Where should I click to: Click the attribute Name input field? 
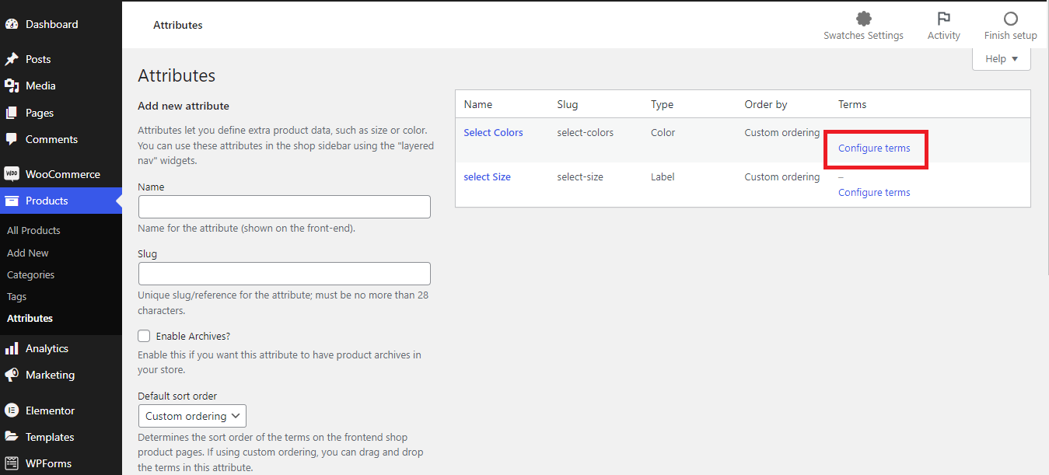(x=284, y=207)
